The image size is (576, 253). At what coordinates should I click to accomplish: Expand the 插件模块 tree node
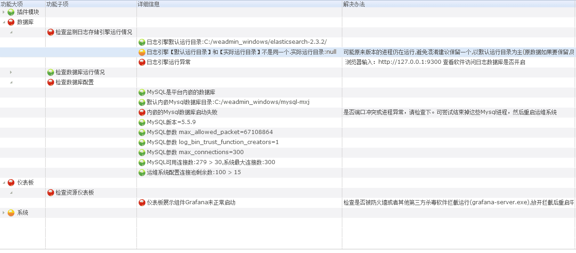(x=4, y=12)
